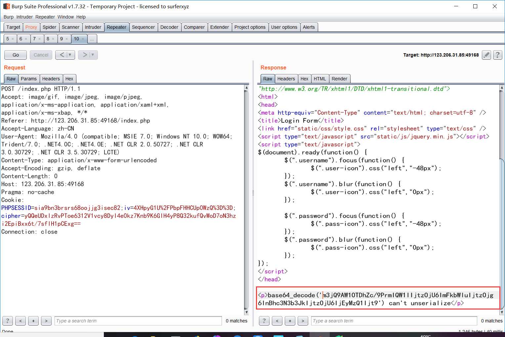Image resolution: width=505 pixels, height=337 pixels.
Task: Open the Alerts tab
Action: click(x=309, y=27)
